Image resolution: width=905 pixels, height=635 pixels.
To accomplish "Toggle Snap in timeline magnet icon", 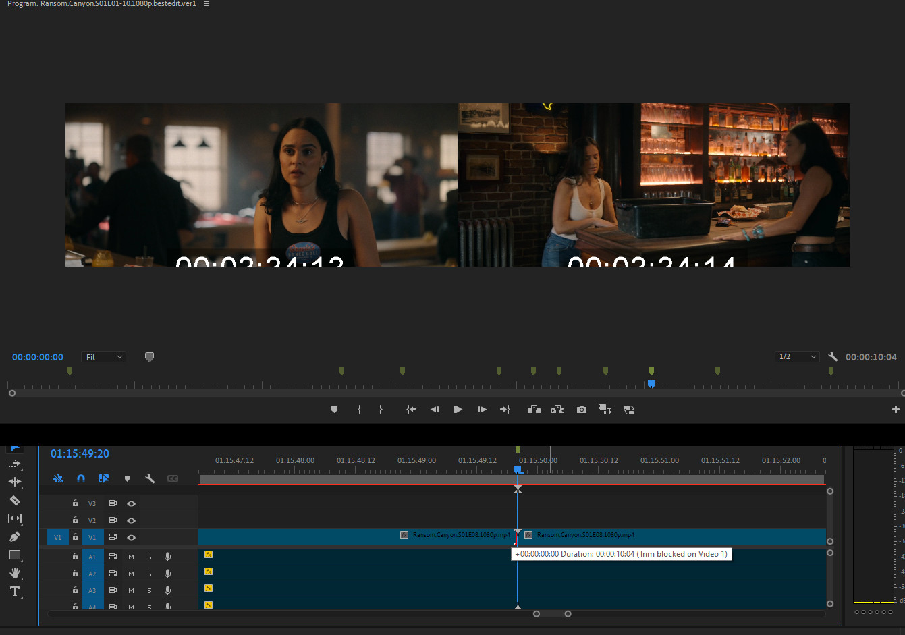I will click(x=81, y=478).
